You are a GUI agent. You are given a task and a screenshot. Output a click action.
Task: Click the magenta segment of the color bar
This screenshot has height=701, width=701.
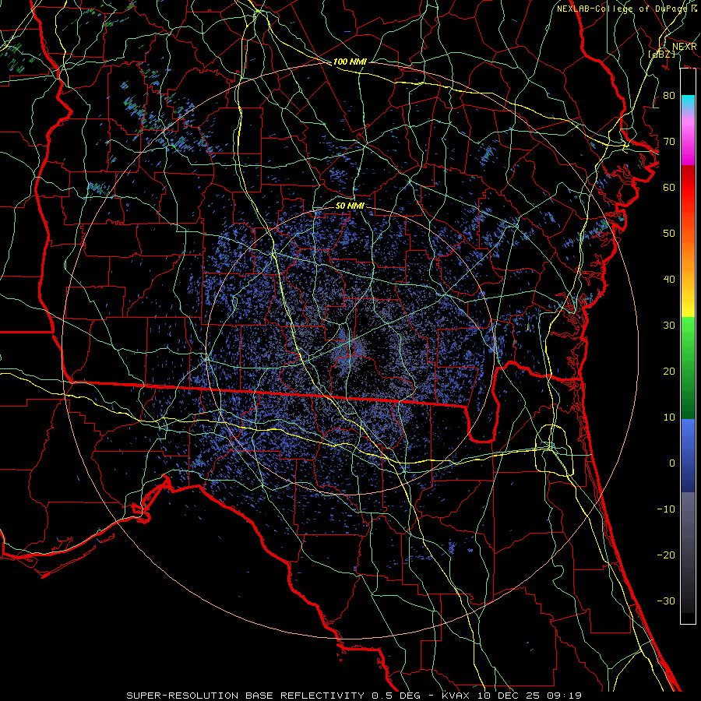coord(688,143)
